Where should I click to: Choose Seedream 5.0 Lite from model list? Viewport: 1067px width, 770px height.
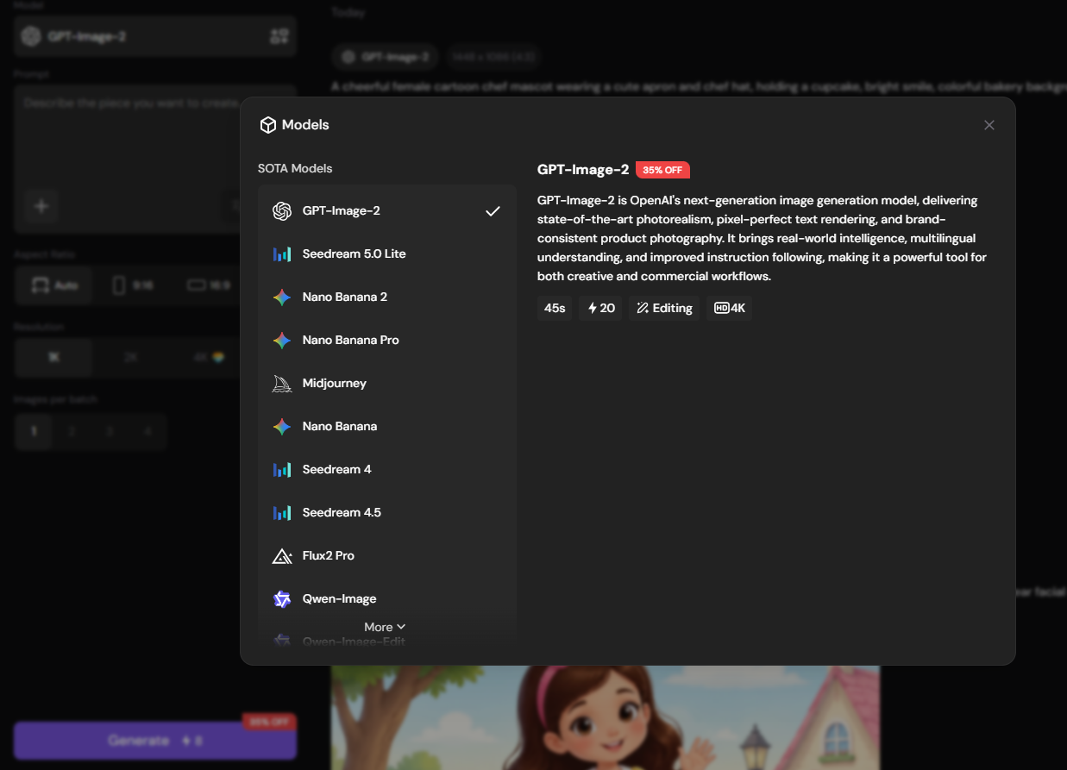point(386,254)
